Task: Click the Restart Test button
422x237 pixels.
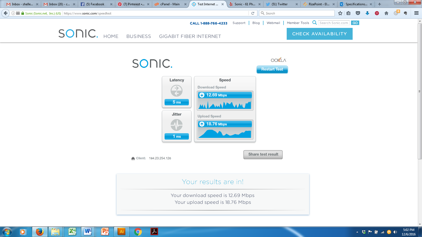Action: point(272,70)
